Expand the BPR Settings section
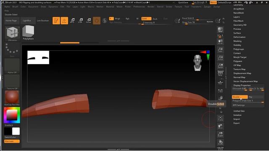 point(239,105)
